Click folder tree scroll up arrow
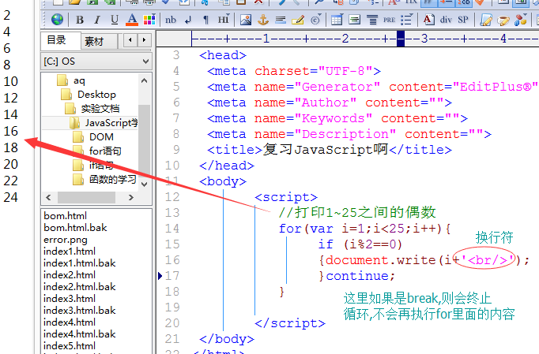 click(x=145, y=80)
